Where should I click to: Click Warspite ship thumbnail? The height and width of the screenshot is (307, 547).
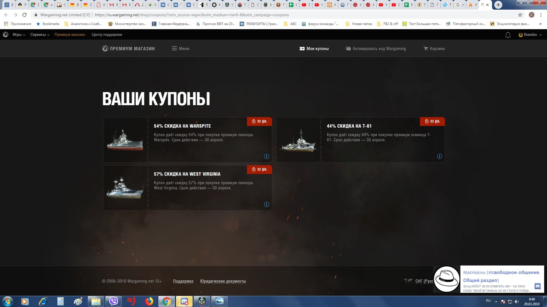point(125,140)
